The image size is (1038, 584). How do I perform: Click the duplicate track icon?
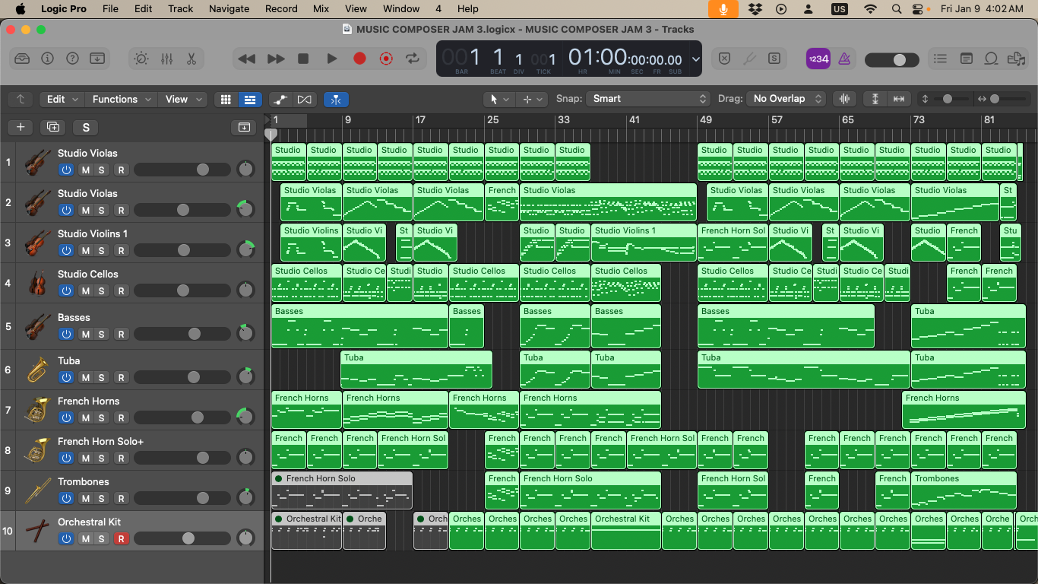(52, 127)
